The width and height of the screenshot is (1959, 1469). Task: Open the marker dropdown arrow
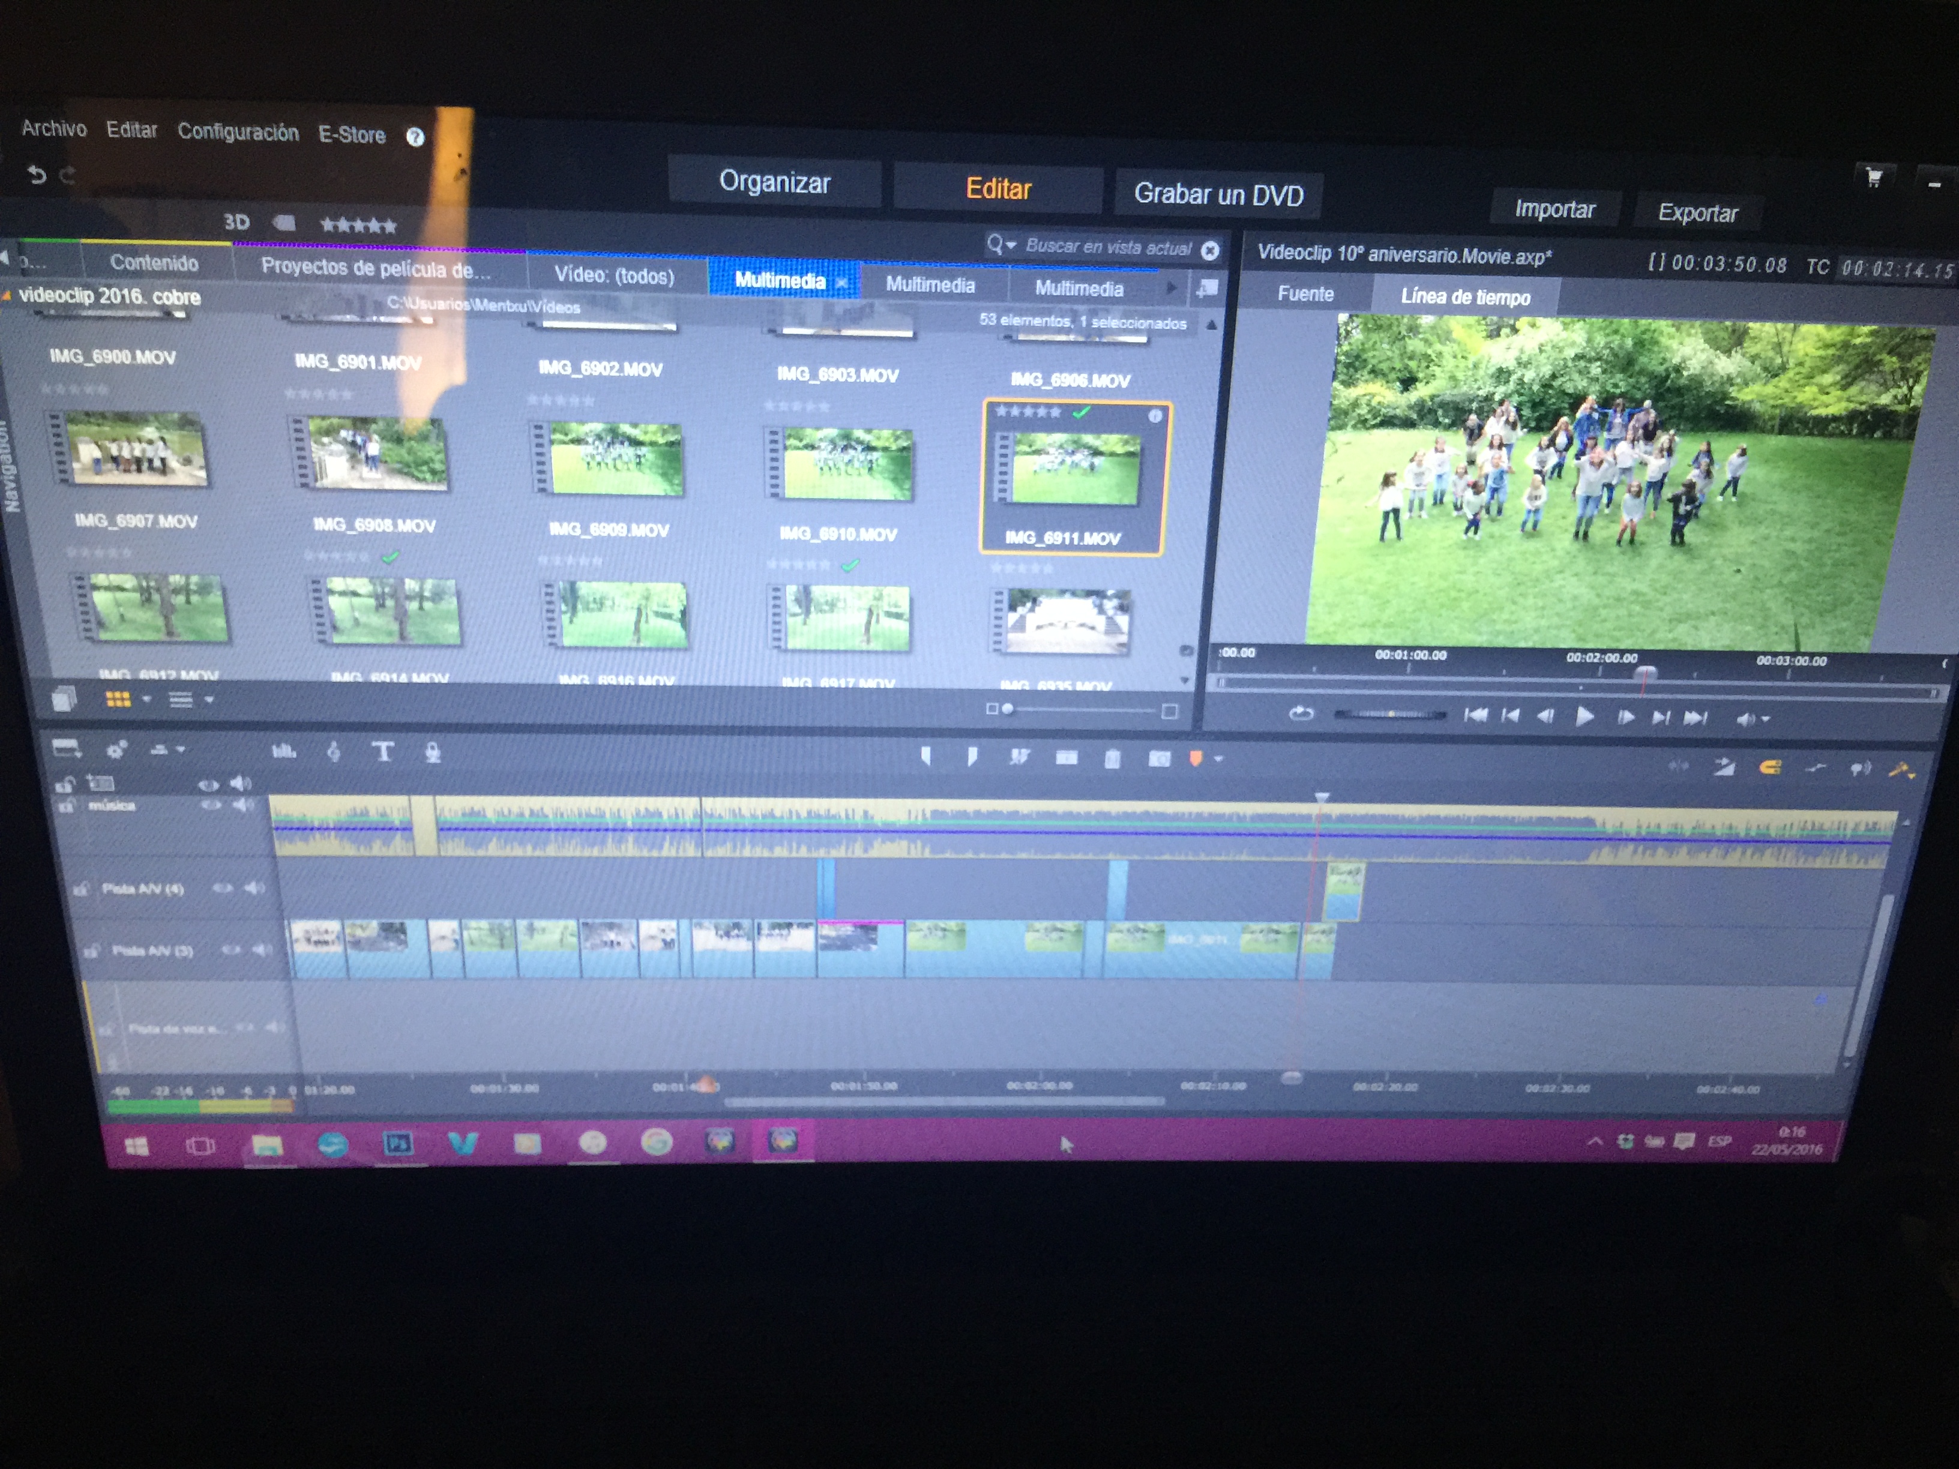pos(1218,760)
